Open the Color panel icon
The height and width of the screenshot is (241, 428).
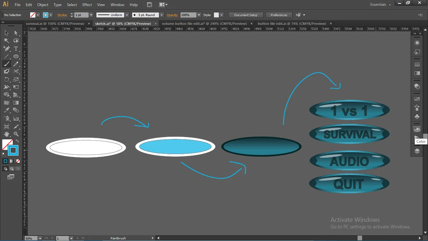click(417, 130)
